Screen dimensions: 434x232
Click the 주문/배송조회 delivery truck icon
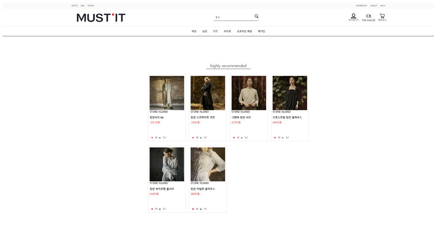[x=369, y=16]
